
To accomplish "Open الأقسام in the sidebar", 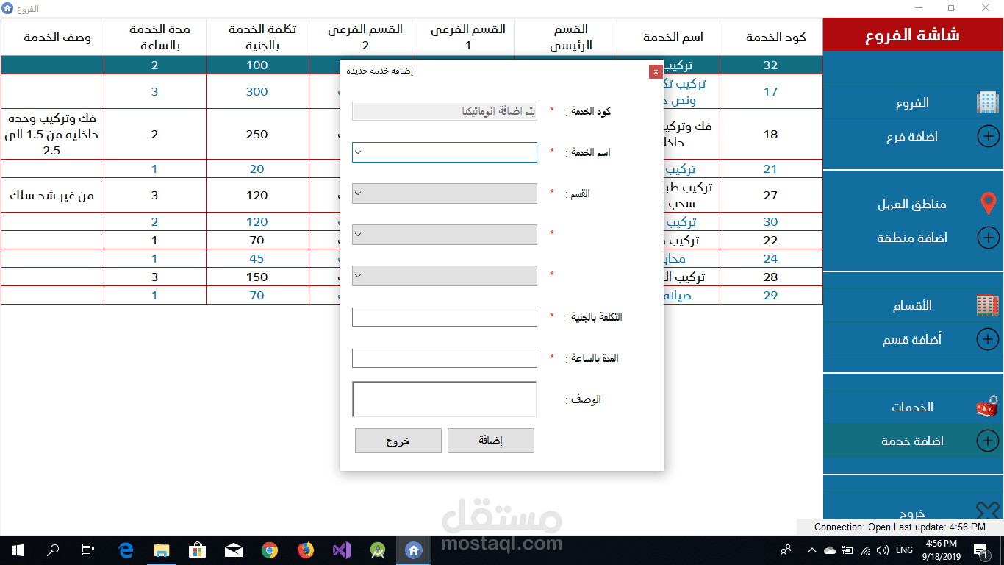I will (x=911, y=305).
